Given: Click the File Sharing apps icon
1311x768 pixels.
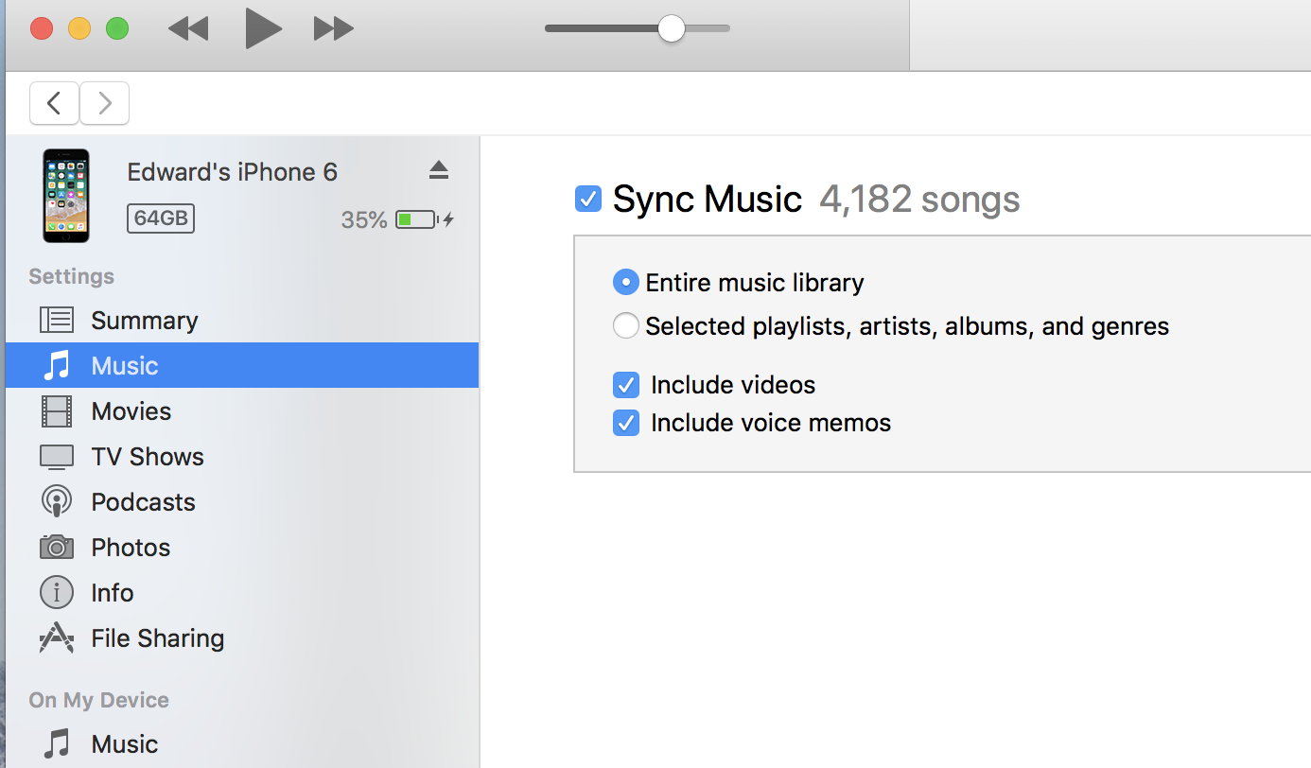Looking at the screenshot, I should [57, 638].
